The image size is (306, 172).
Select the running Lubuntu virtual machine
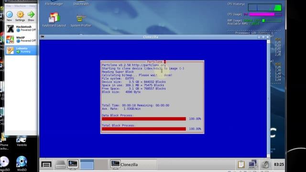click(21, 50)
